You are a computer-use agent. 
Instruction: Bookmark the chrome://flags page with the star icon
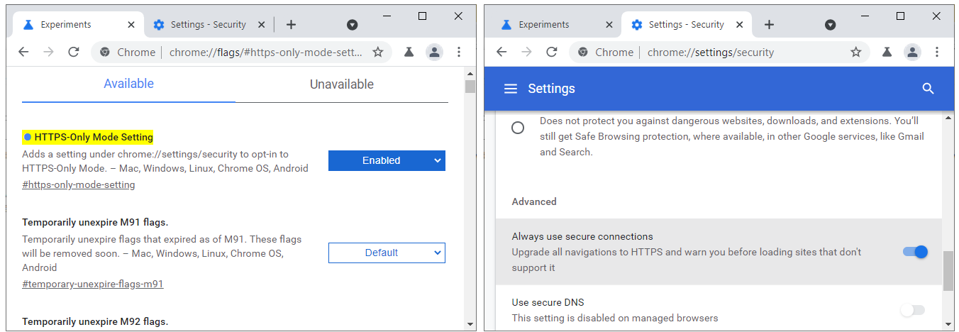click(x=378, y=52)
